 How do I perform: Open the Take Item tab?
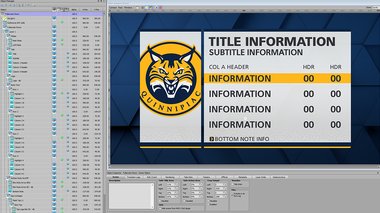[x=188, y=177]
